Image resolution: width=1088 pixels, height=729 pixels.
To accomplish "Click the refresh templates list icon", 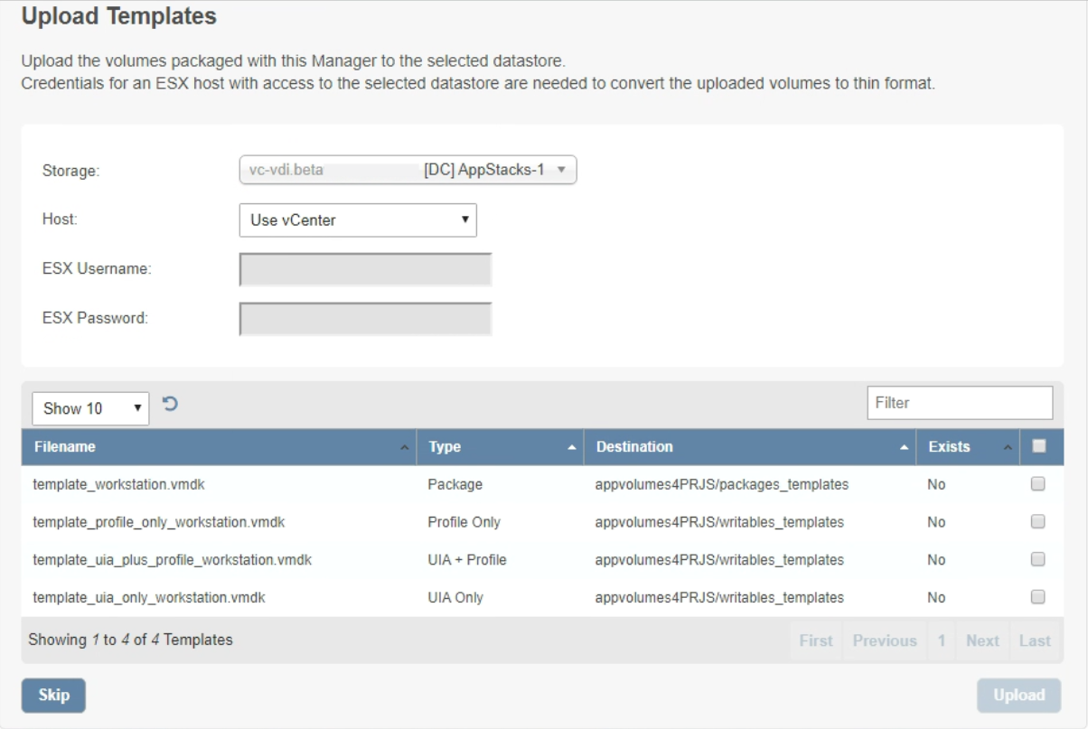I will tap(169, 407).
